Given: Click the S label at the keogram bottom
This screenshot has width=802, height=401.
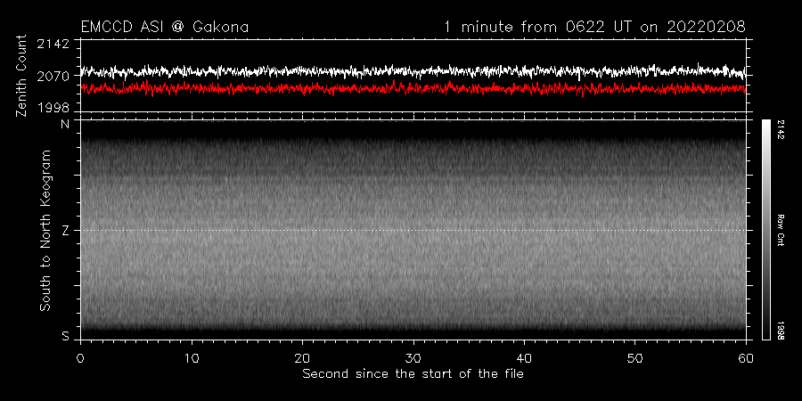Looking at the screenshot, I should pos(65,337).
